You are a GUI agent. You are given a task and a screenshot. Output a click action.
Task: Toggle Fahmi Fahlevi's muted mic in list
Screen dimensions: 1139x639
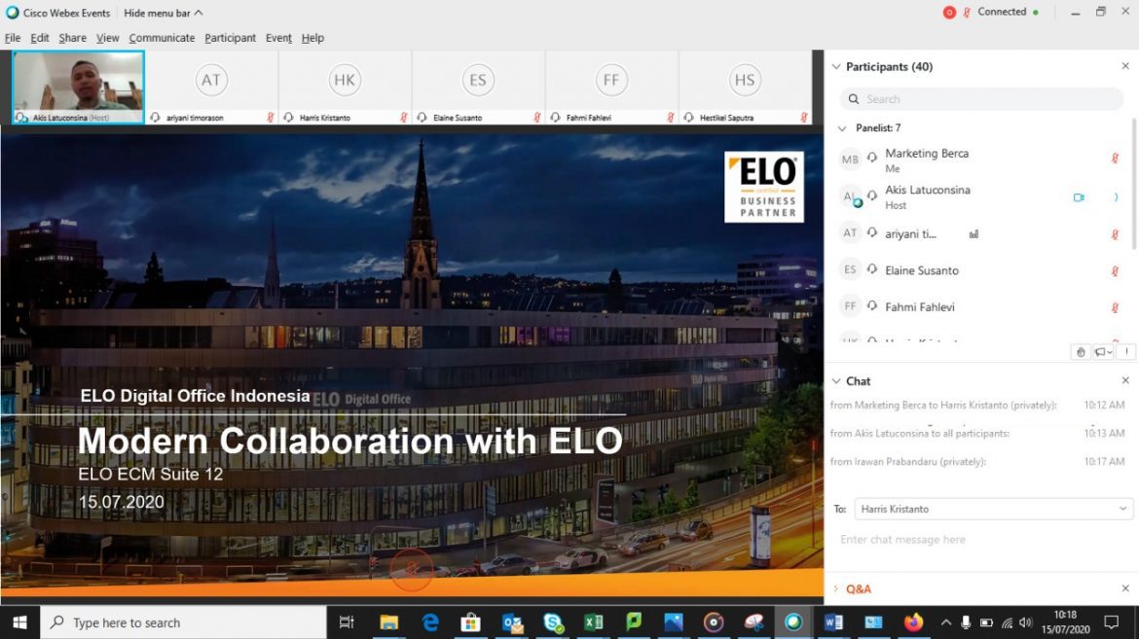[x=1115, y=307]
